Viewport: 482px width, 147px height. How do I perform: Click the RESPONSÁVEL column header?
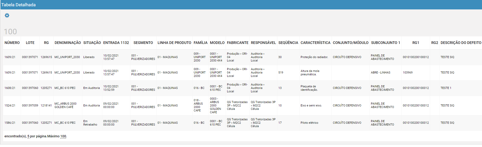tap(263, 43)
